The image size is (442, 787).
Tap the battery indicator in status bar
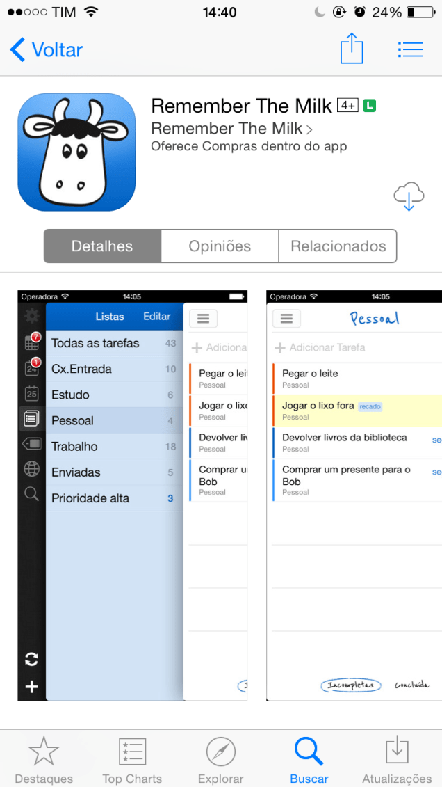420,13
